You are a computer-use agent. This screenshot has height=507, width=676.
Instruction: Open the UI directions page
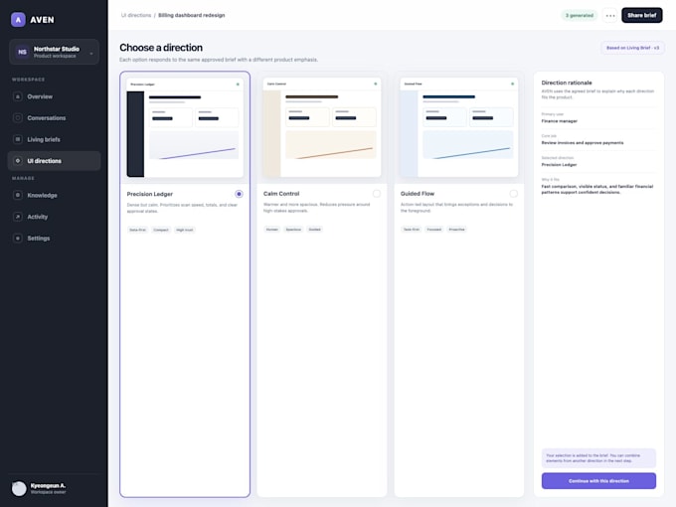pyautogui.click(x=55, y=161)
